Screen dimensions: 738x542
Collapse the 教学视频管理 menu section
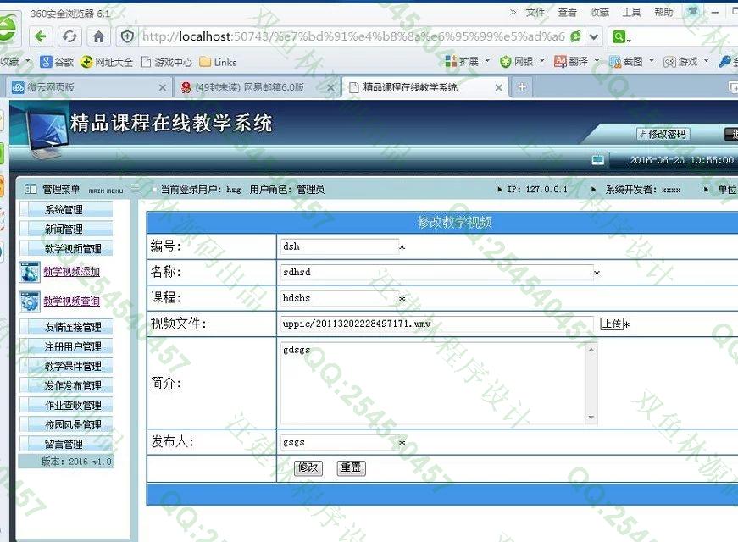[x=66, y=248]
